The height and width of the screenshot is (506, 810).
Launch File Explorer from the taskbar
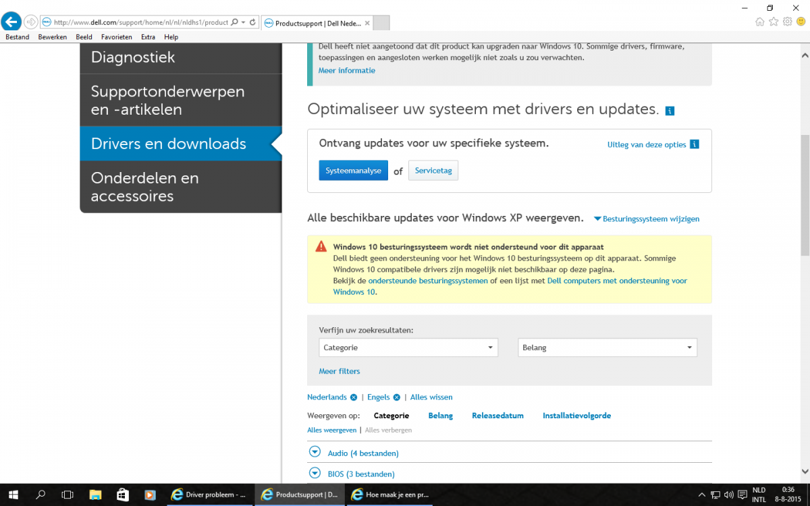click(x=95, y=495)
